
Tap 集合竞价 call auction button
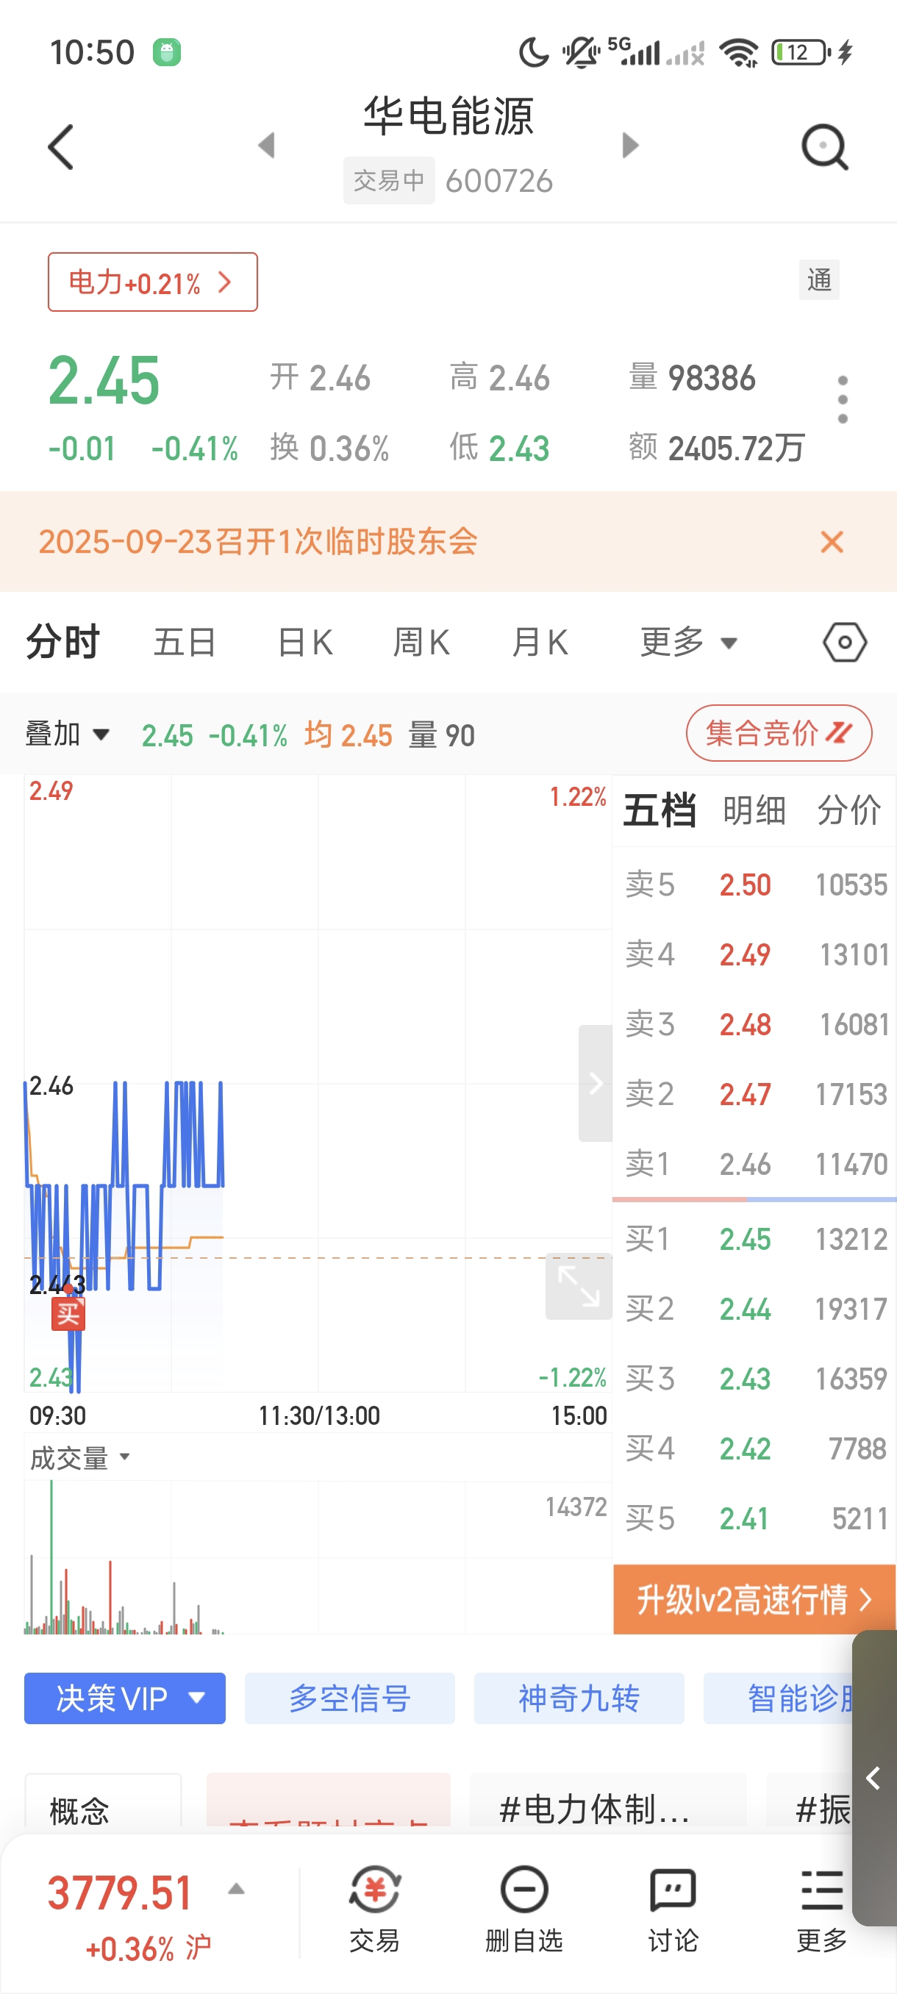[x=779, y=733]
